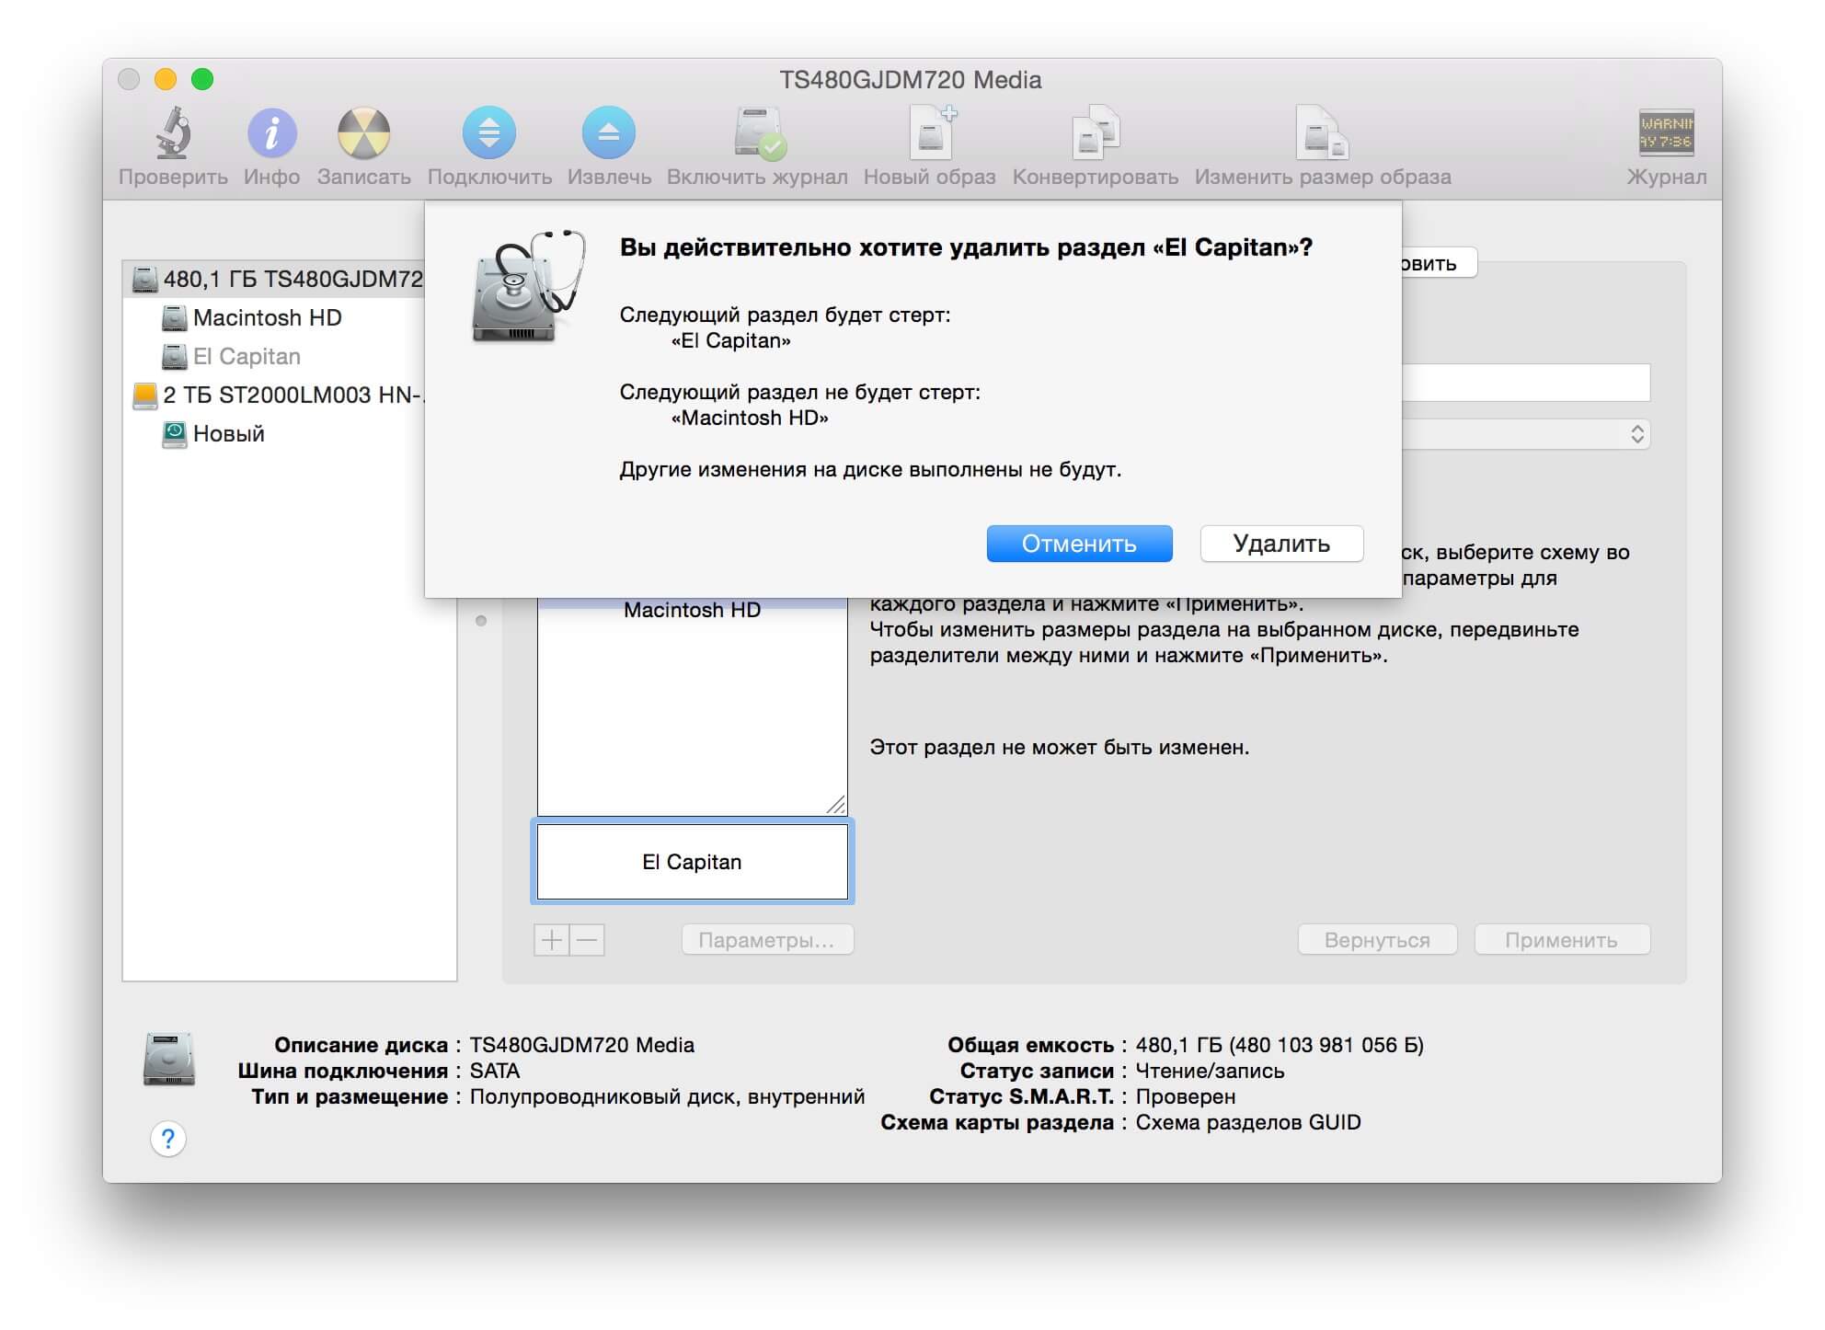1825x1330 pixels.
Task: Click the «El Capitan» erase entry in dialog
Action: tap(731, 341)
